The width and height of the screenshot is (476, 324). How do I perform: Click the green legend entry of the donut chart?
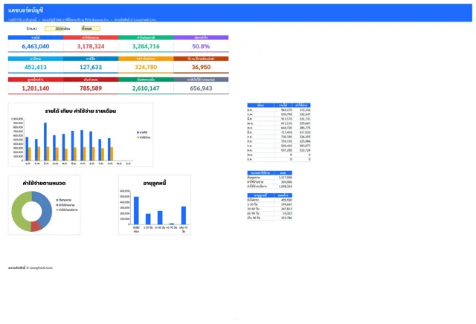click(x=67, y=210)
